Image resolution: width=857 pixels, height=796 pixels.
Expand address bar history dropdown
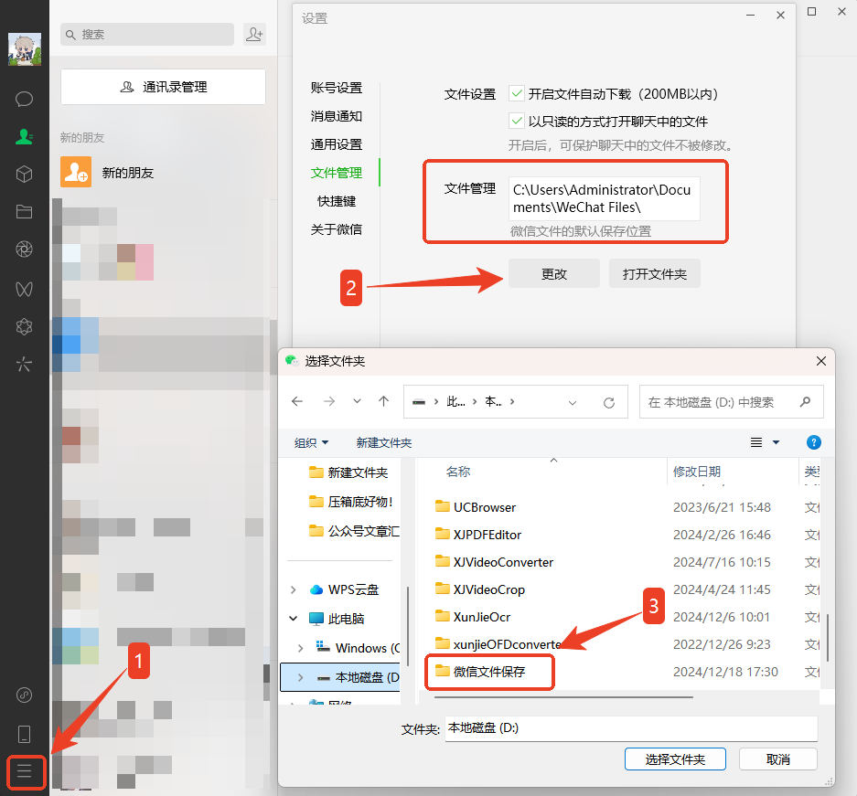(x=573, y=403)
